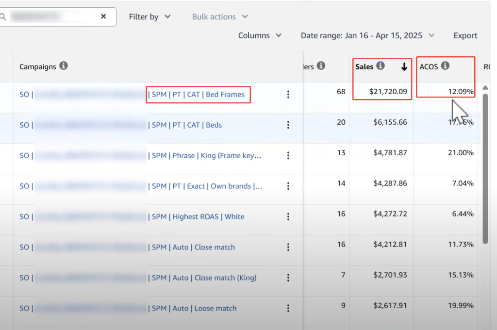
Task: Click the Sales descending sort arrow
Action: [x=404, y=67]
